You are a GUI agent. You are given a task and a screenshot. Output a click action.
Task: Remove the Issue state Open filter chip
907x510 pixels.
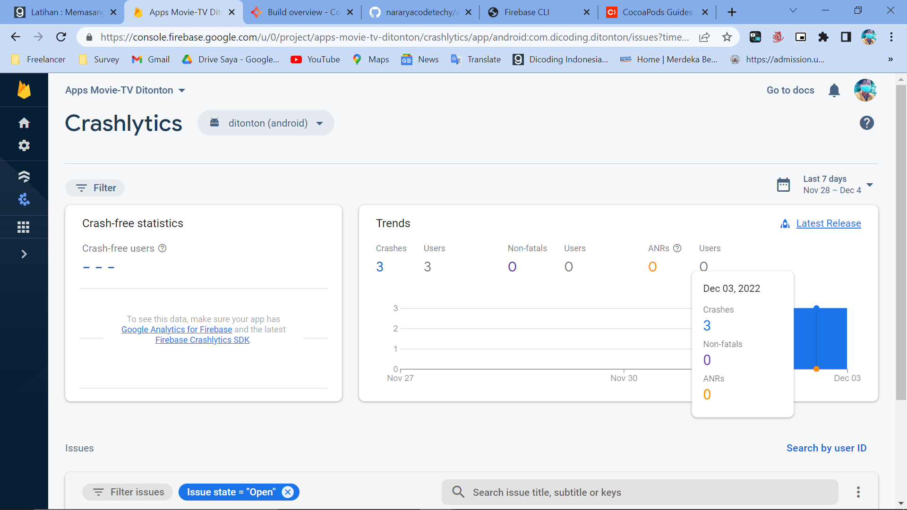coord(288,492)
